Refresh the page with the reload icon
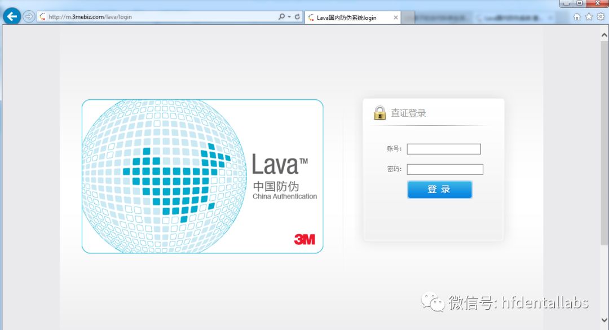This screenshot has height=330, width=609. [x=297, y=17]
